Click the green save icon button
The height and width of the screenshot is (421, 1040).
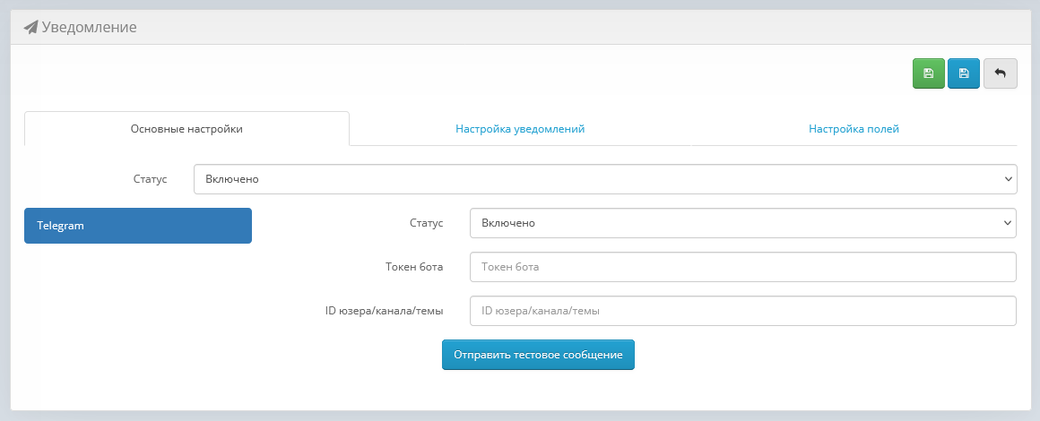coord(929,73)
